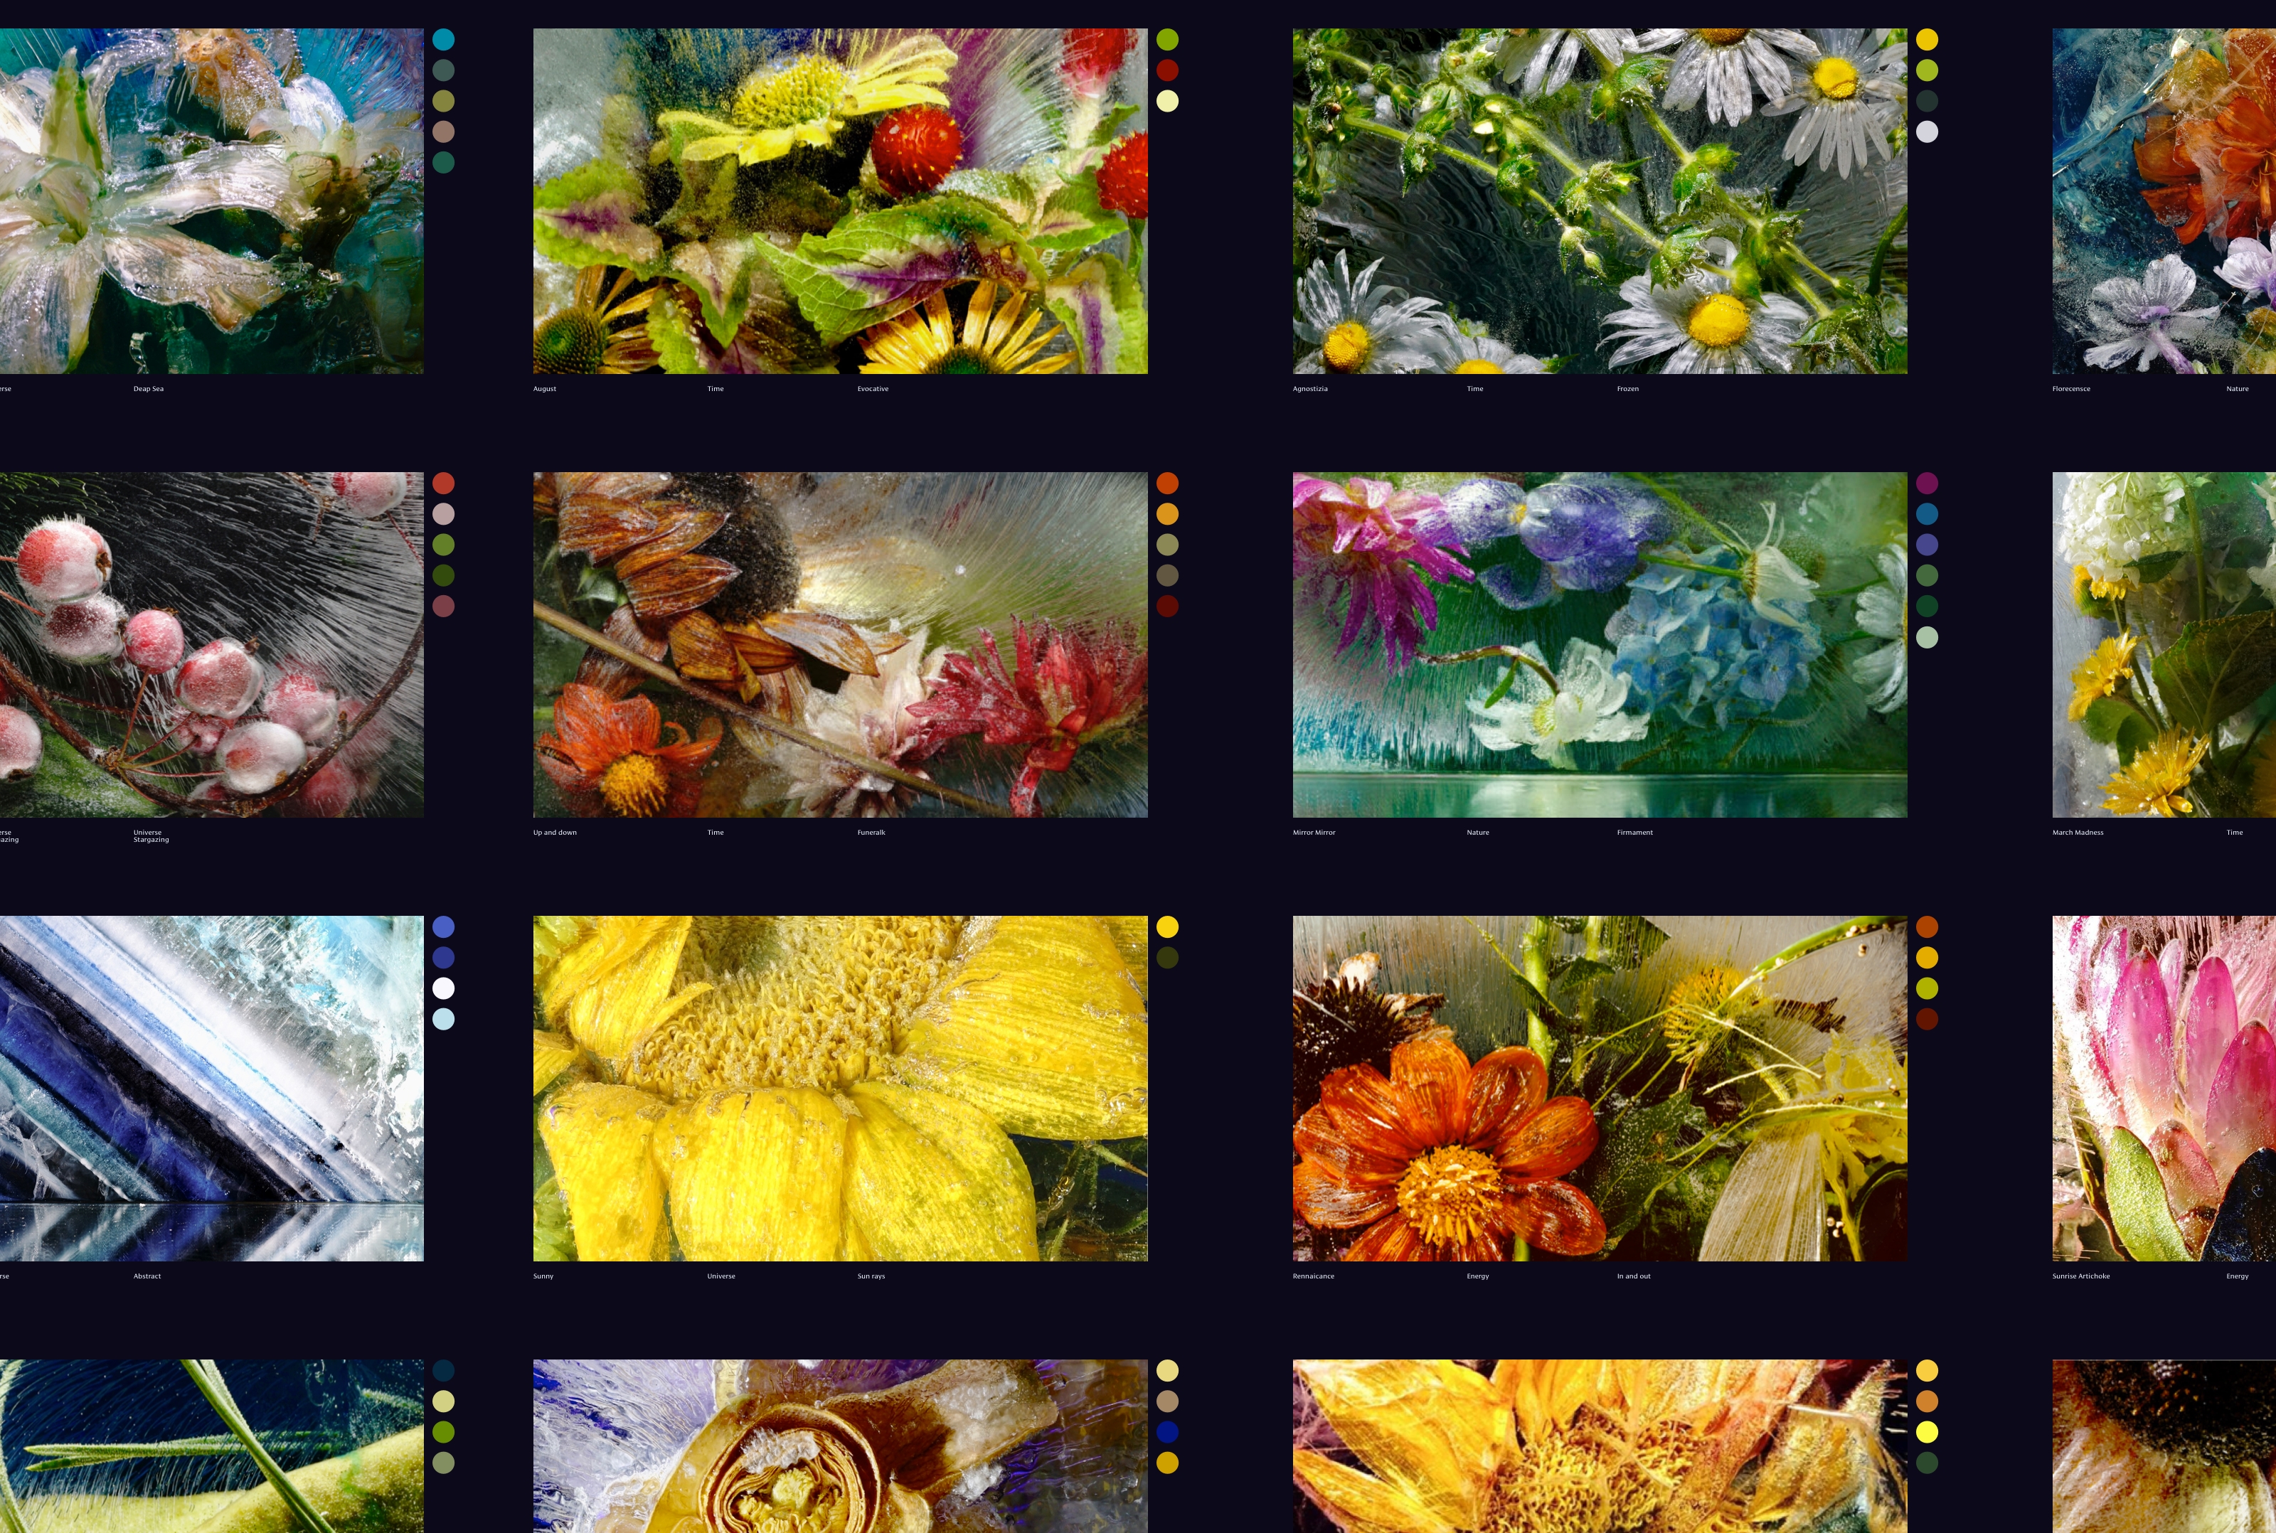The image size is (2276, 1533).
Task: Click the 'Mirror Mirror' title label
Action: tap(1314, 833)
